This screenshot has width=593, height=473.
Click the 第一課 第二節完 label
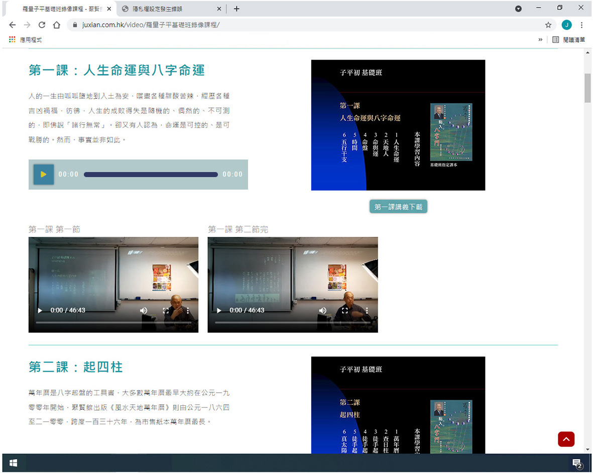tap(238, 229)
